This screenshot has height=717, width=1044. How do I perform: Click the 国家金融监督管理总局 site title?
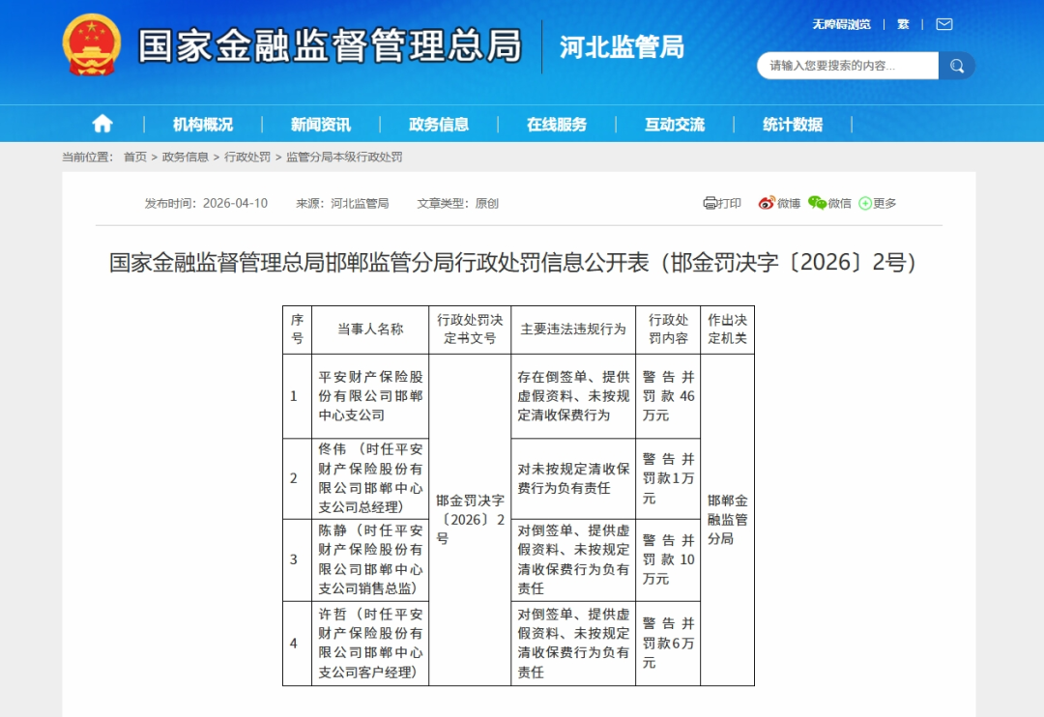point(331,46)
